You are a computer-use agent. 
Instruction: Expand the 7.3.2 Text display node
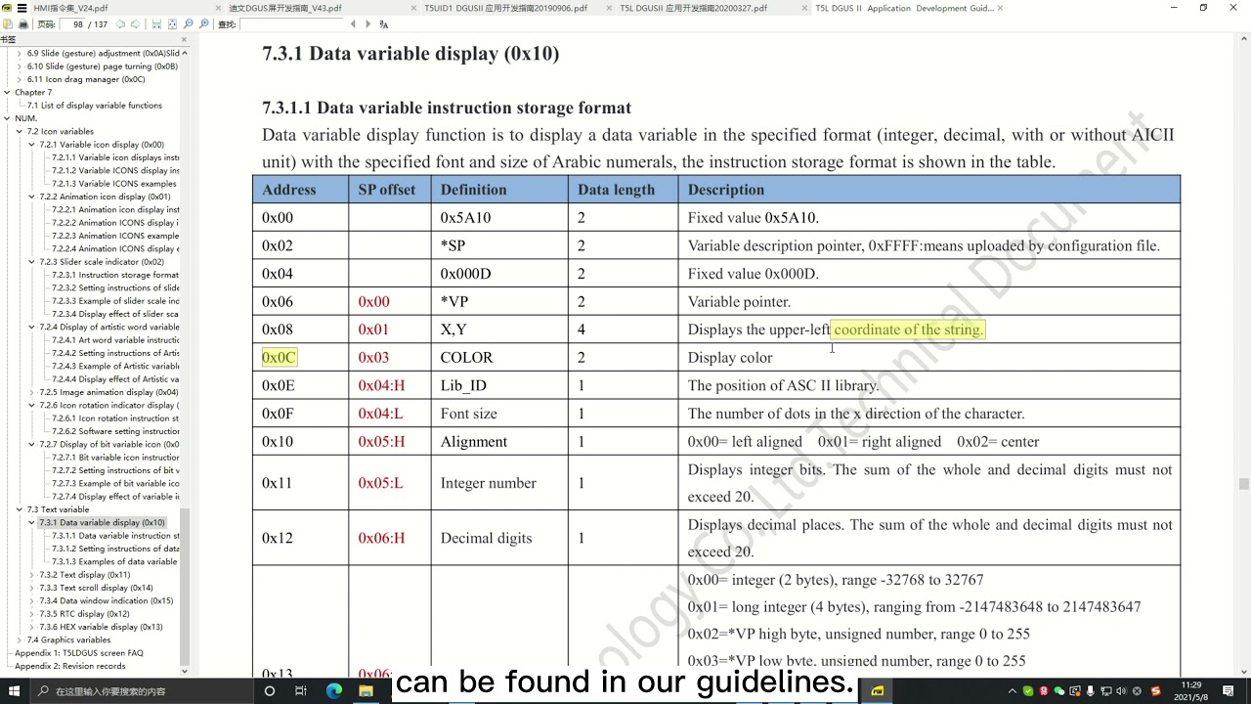pos(31,575)
